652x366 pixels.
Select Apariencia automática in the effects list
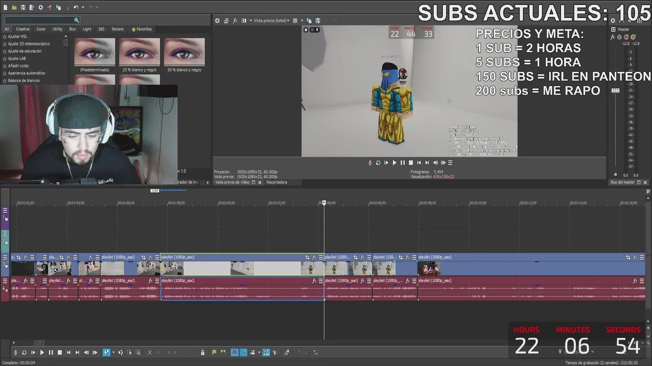[x=26, y=73]
